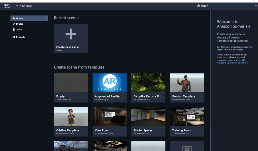Select Home in the sidebar
Screen dimensions: 258x151
point(29,18)
